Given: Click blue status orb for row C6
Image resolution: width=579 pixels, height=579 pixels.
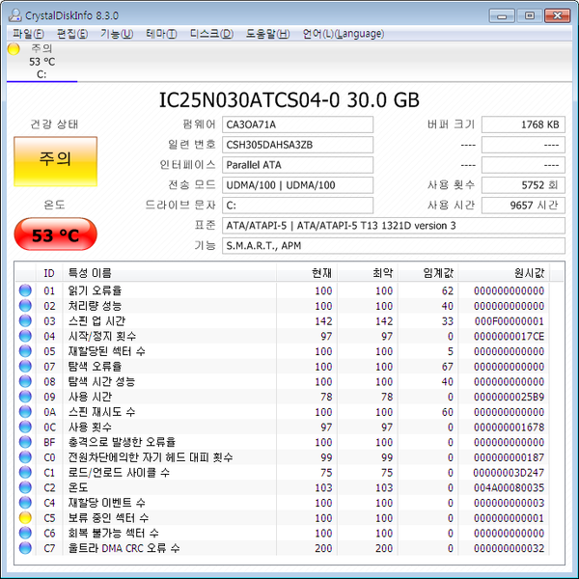Looking at the screenshot, I should [x=25, y=533].
